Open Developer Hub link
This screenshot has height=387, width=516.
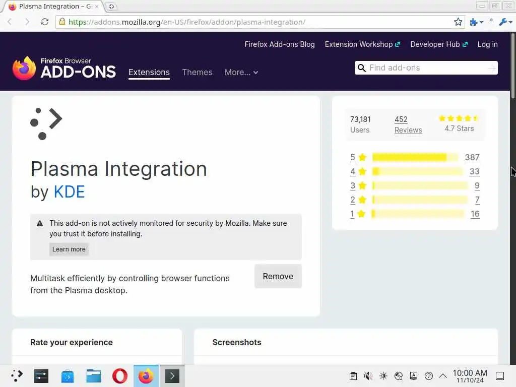click(x=439, y=44)
